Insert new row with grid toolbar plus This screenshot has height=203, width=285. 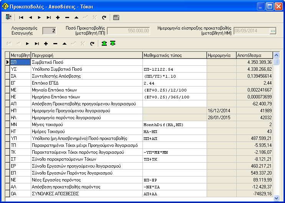[x=46, y=43]
